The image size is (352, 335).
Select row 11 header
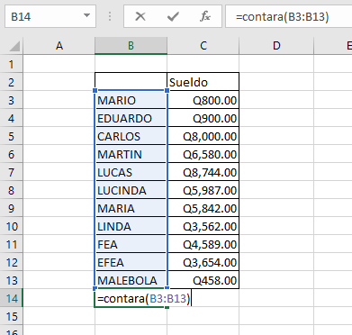(x=12, y=244)
